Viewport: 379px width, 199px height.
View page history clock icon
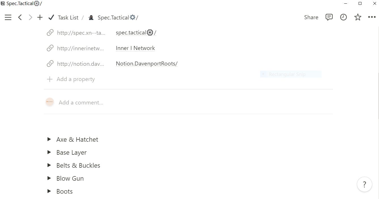pyautogui.click(x=343, y=17)
